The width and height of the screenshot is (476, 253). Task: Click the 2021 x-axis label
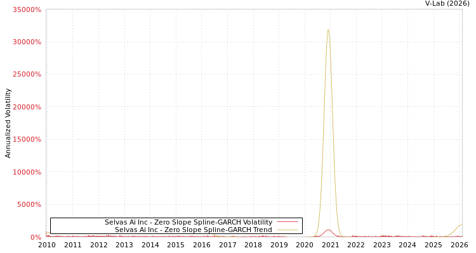[331, 245]
